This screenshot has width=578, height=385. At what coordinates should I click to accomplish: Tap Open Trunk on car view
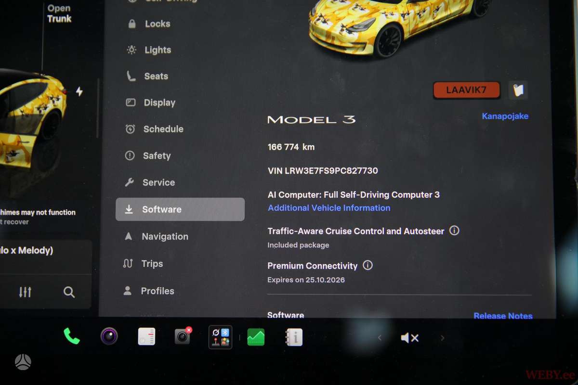pyautogui.click(x=59, y=13)
